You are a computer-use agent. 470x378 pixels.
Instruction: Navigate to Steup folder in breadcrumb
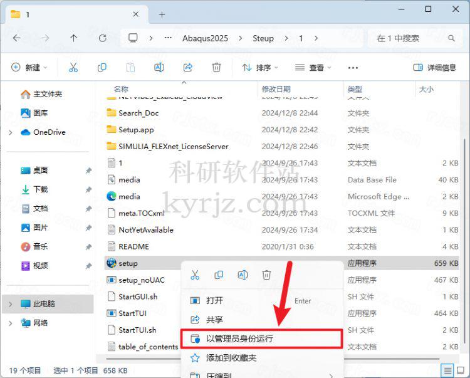pyautogui.click(x=263, y=38)
